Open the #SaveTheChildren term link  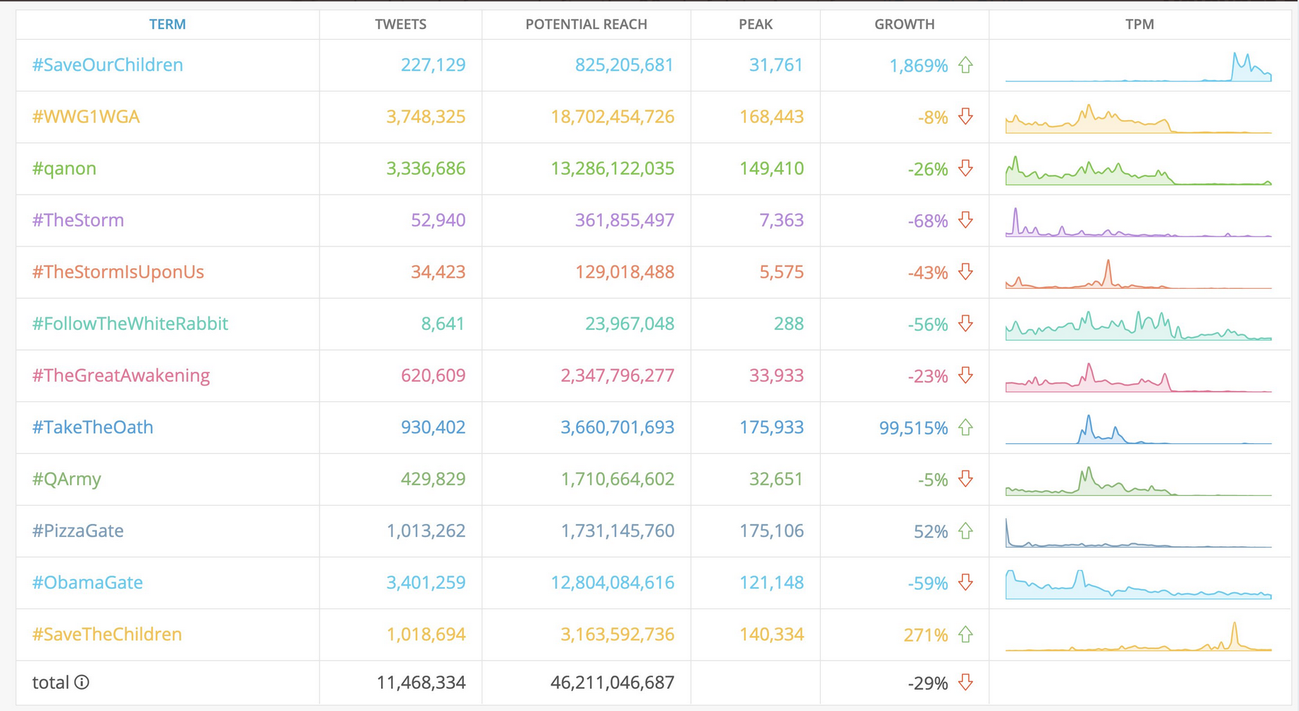[107, 634]
